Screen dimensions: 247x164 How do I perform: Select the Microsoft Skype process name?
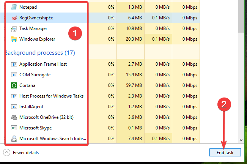click(x=35, y=128)
